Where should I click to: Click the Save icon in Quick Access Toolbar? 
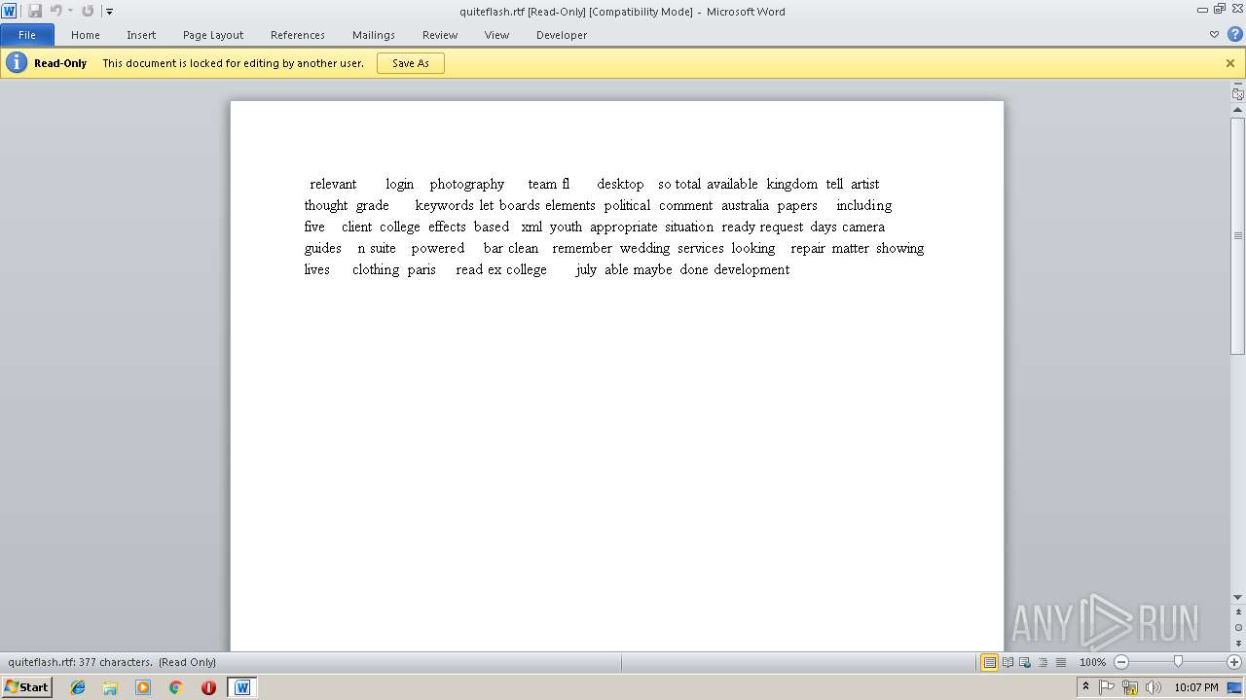[35, 11]
